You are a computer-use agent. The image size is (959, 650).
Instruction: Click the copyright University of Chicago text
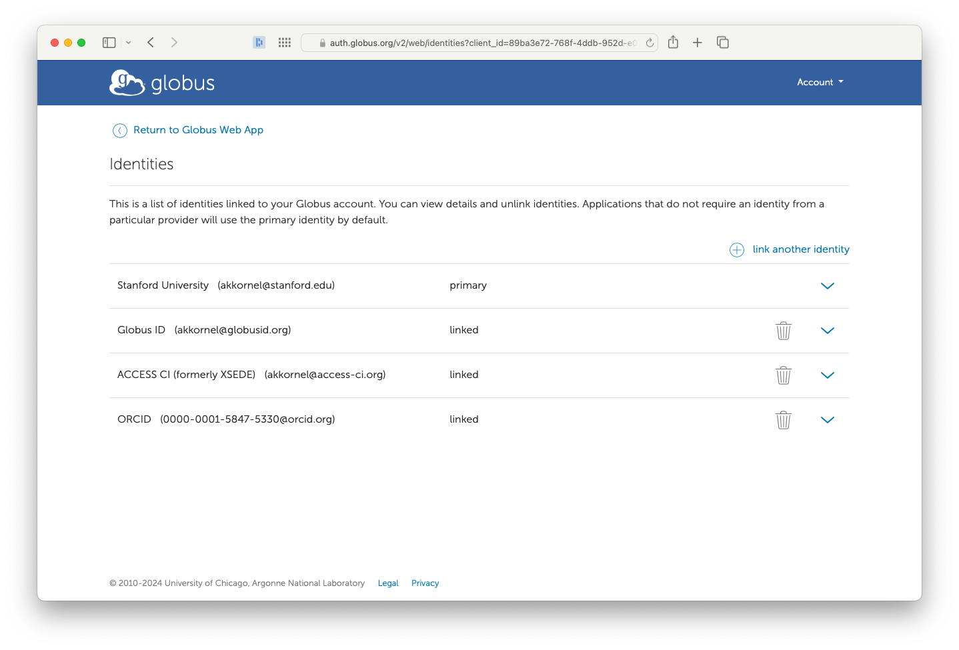237,583
